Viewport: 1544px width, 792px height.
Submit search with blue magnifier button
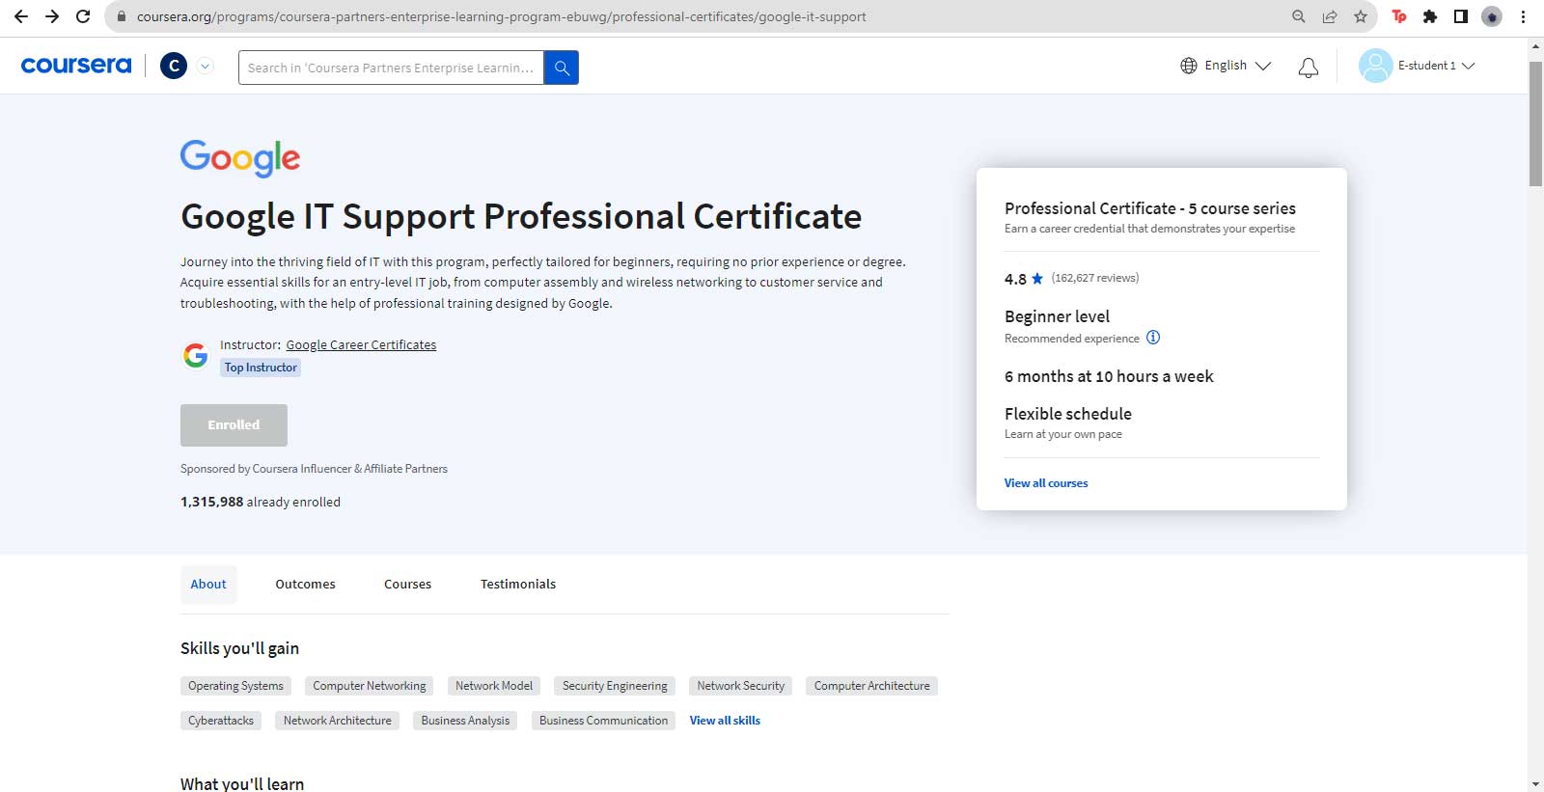coord(562,68)
